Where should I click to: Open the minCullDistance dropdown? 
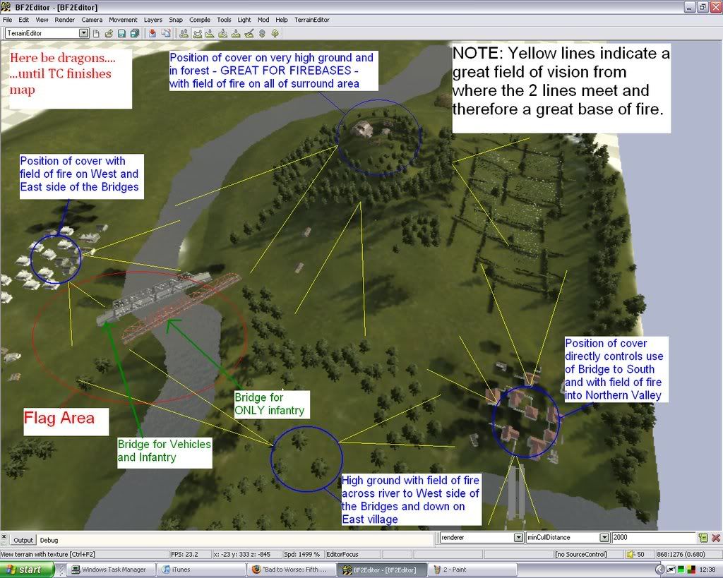604,538
